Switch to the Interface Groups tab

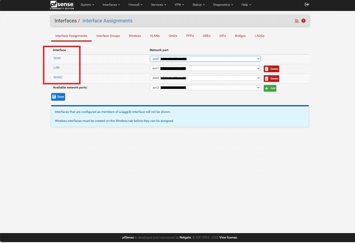108,36
